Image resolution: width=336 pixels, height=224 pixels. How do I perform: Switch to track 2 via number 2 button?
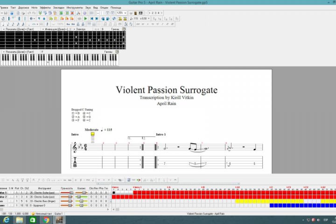[x=153, y=13]
